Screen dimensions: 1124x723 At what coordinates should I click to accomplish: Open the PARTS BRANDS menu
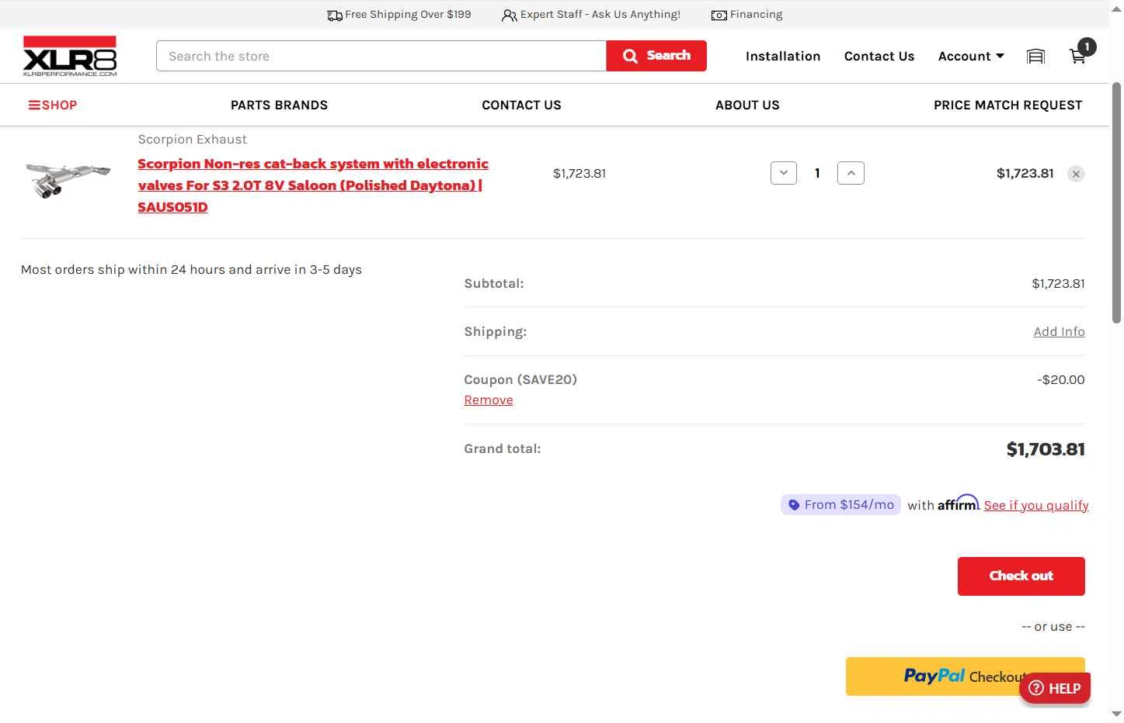click(x=279, y=105)
